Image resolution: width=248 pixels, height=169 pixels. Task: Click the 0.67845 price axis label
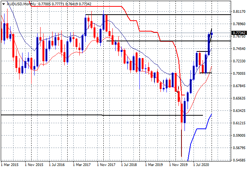239,86
